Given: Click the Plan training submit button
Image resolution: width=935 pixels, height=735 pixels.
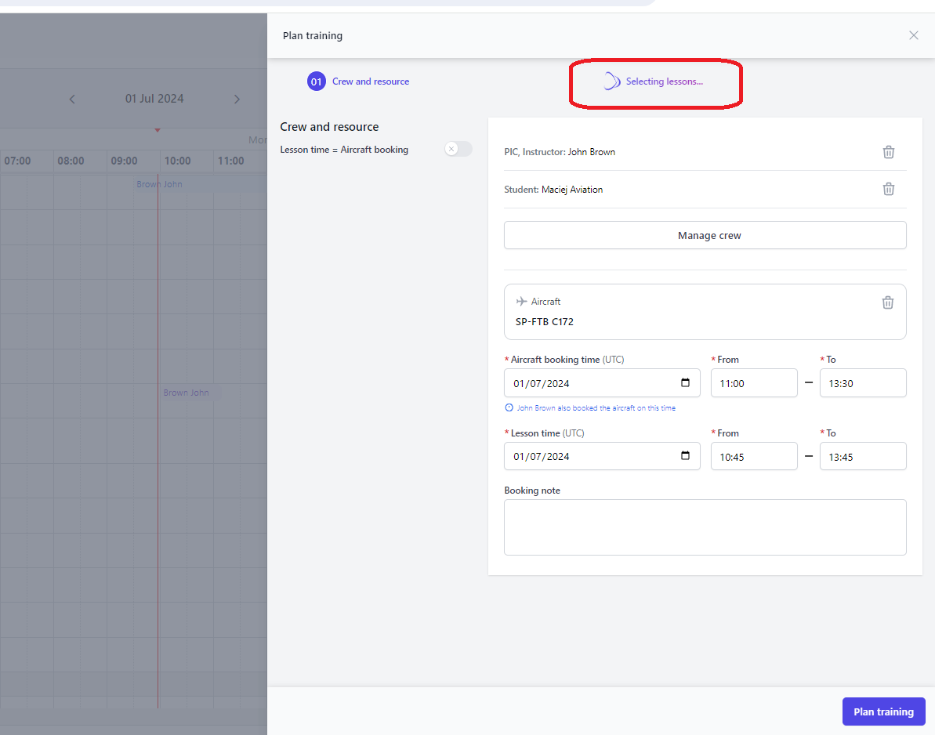Looking at the screenshot, I should [883, 711].
